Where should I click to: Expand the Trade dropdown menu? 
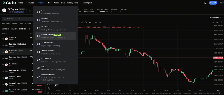pos(21,3)
